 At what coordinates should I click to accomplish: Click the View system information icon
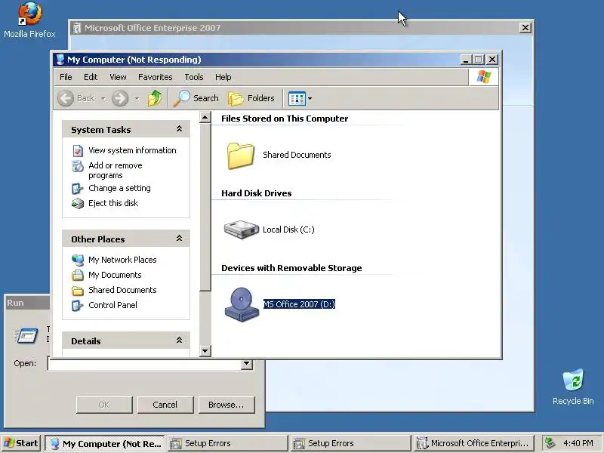(78, 150)
